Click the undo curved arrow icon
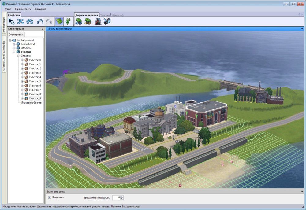Screen dimensions: 306x210 pos(40,21)
